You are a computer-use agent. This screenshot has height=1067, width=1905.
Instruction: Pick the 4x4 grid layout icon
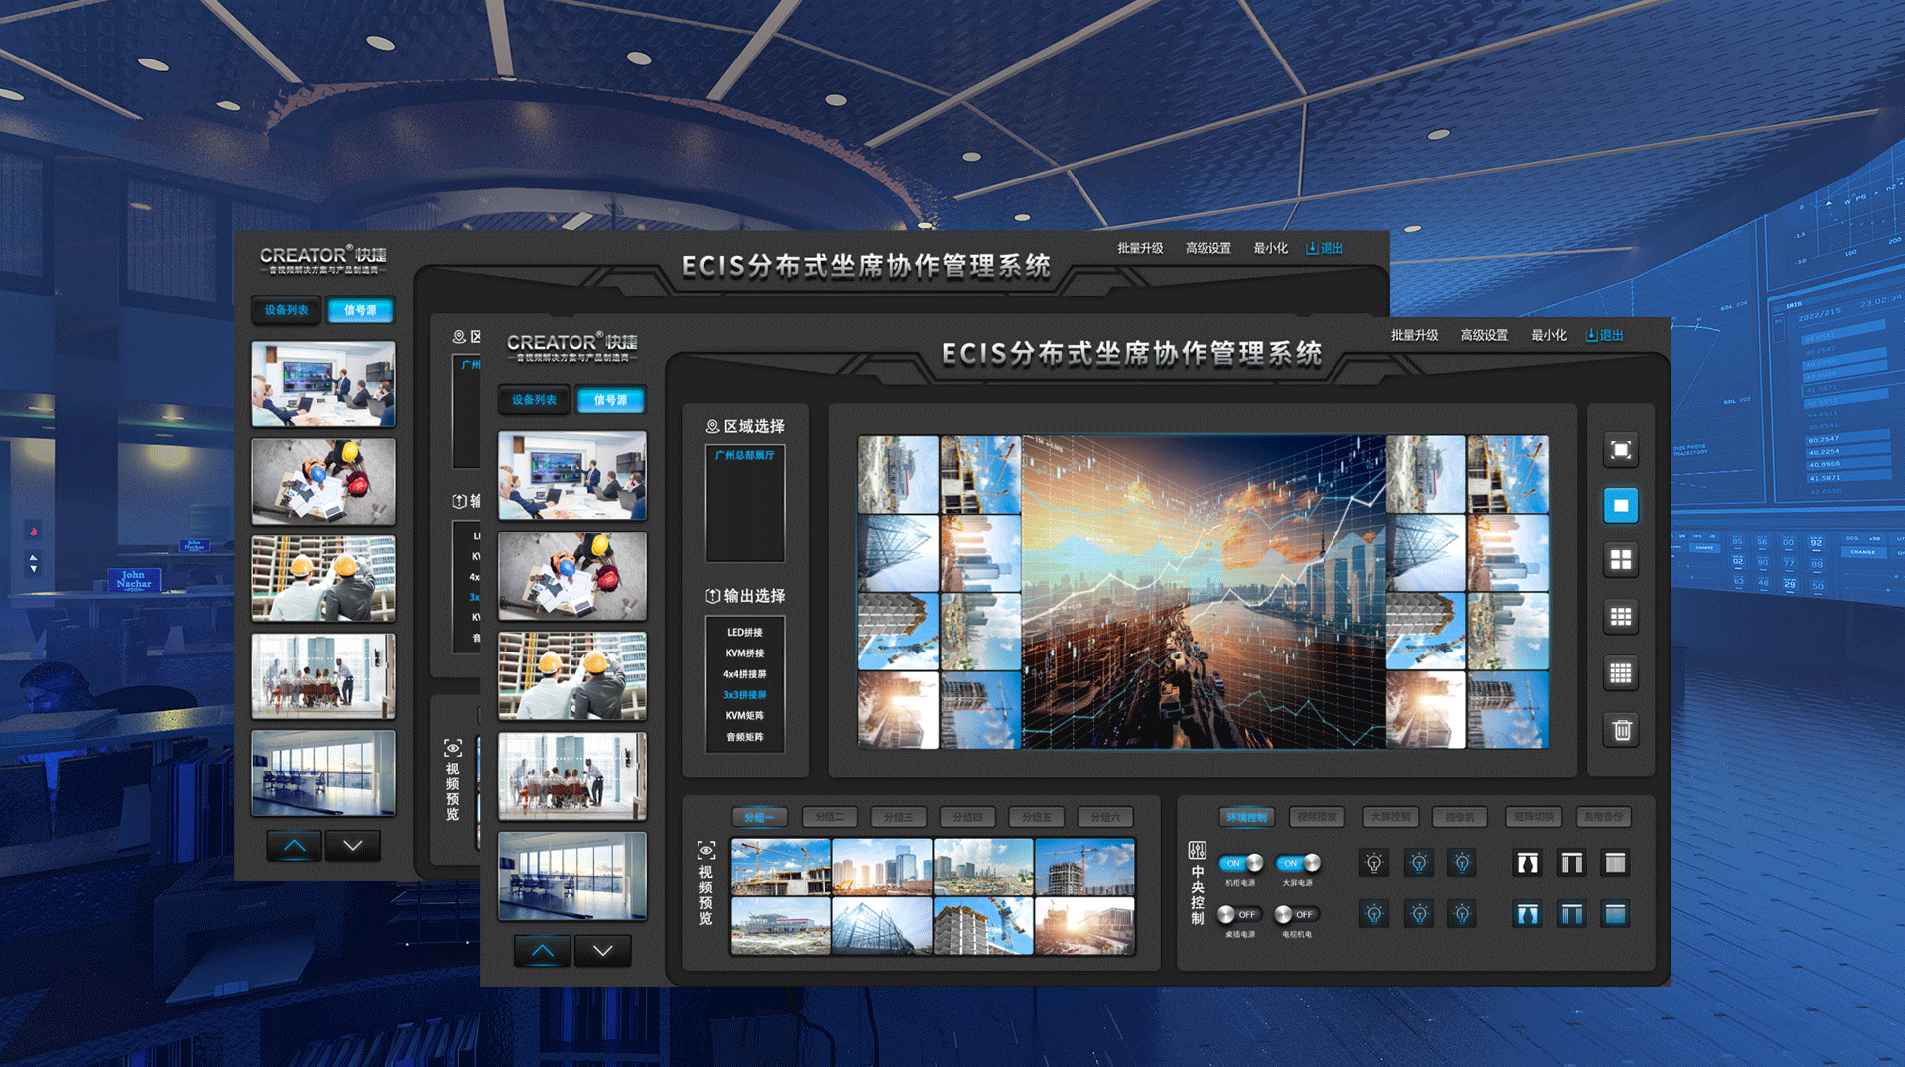(x=1620, y=673)
